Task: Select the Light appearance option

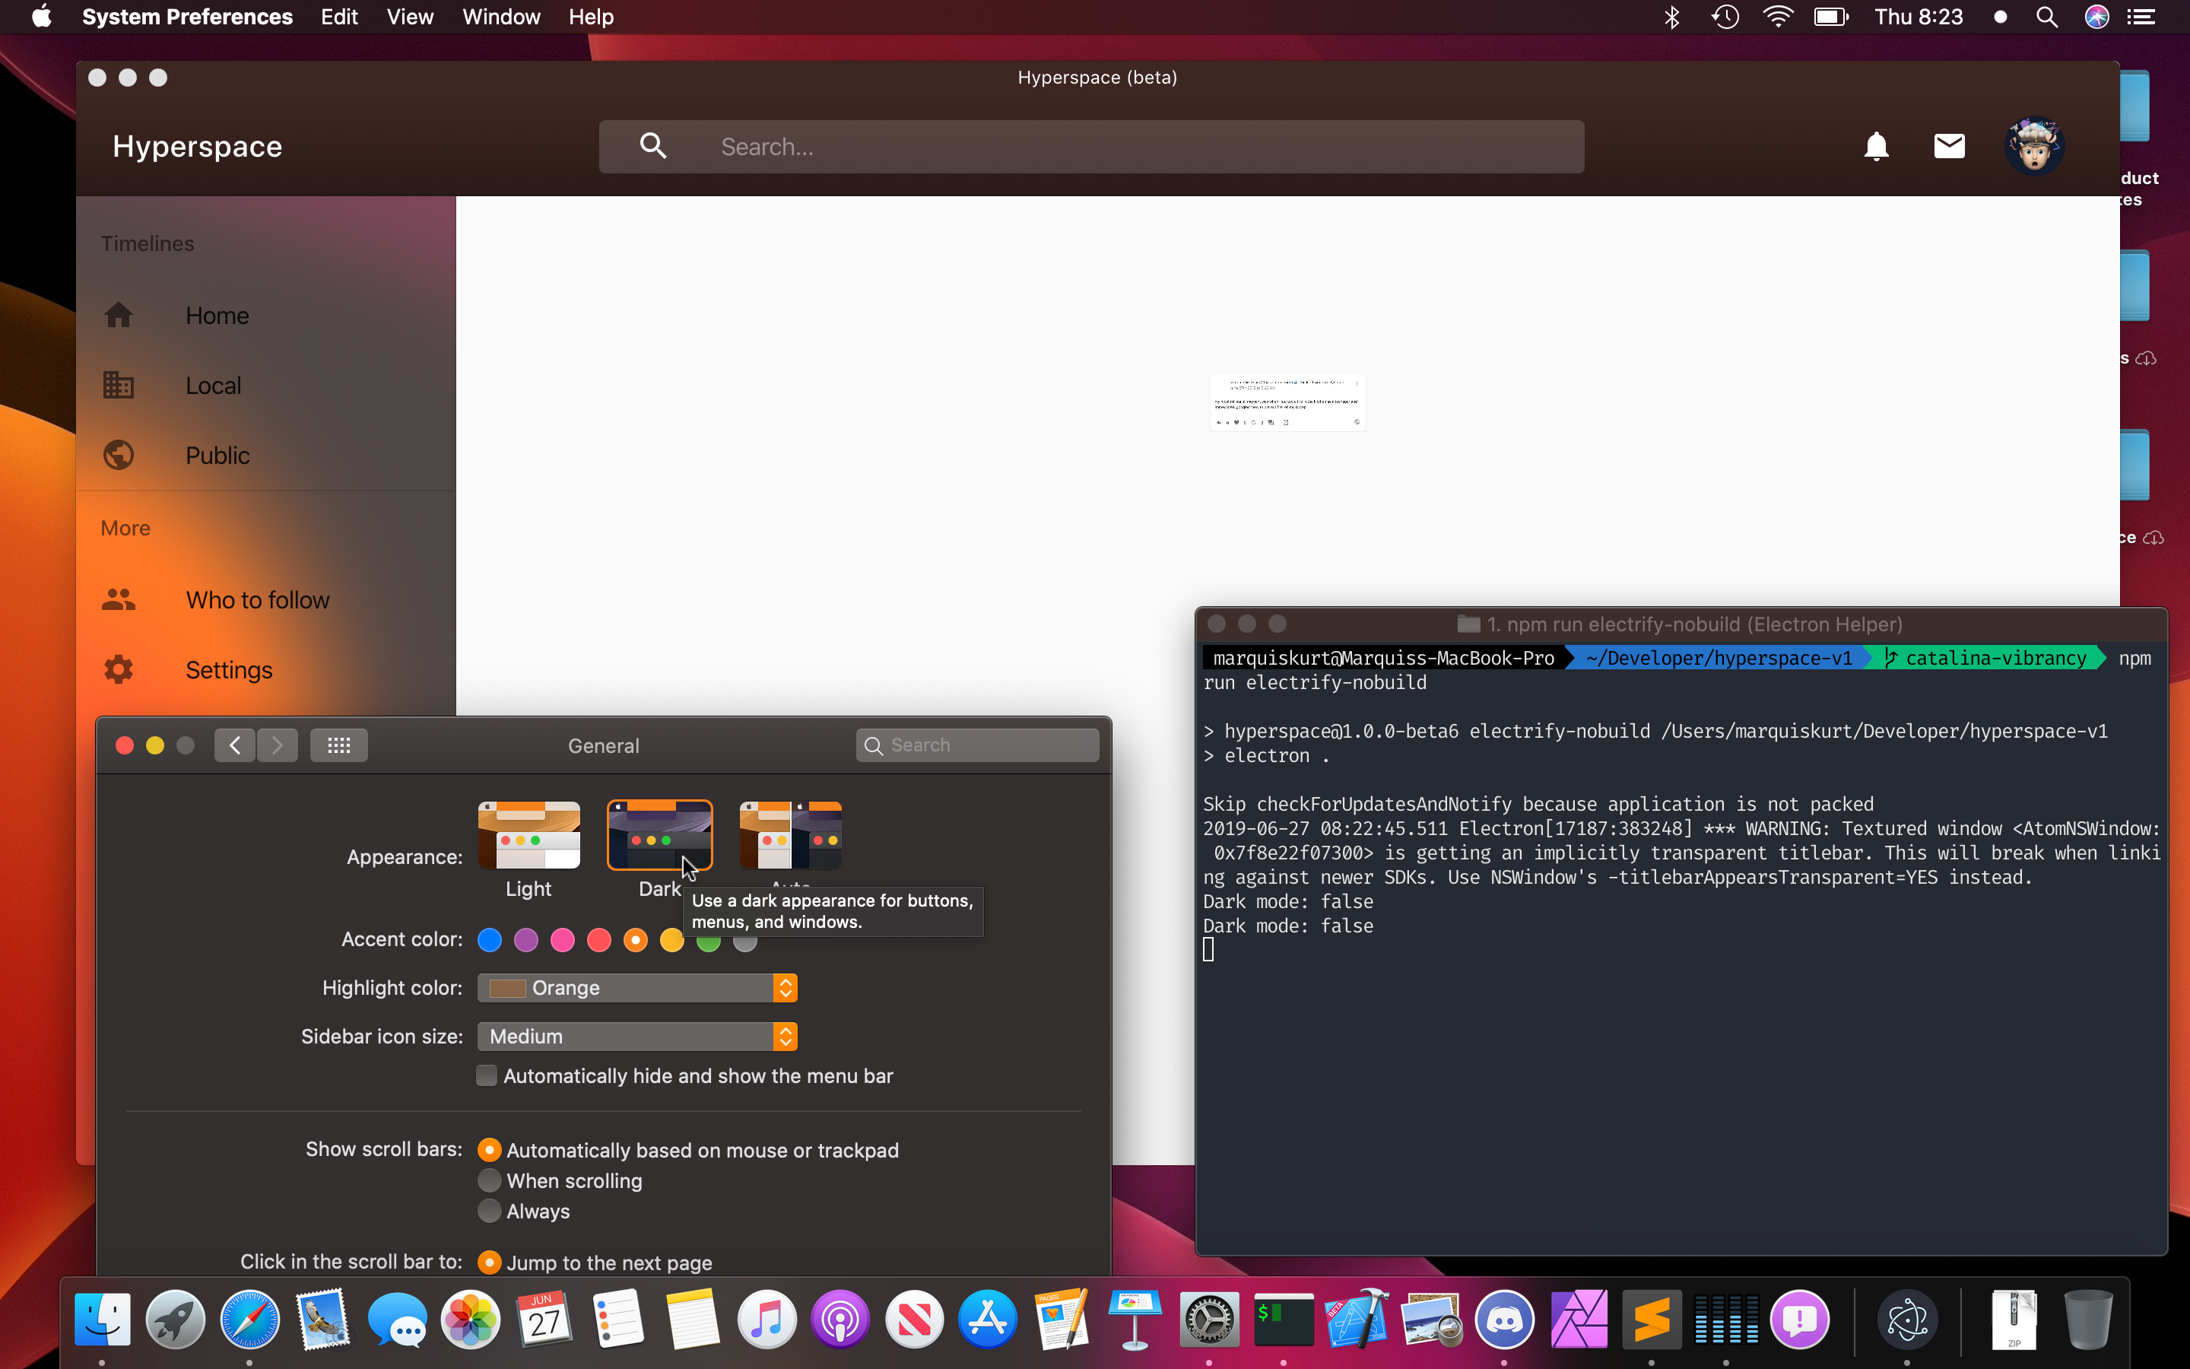Action: pos(529,835)
